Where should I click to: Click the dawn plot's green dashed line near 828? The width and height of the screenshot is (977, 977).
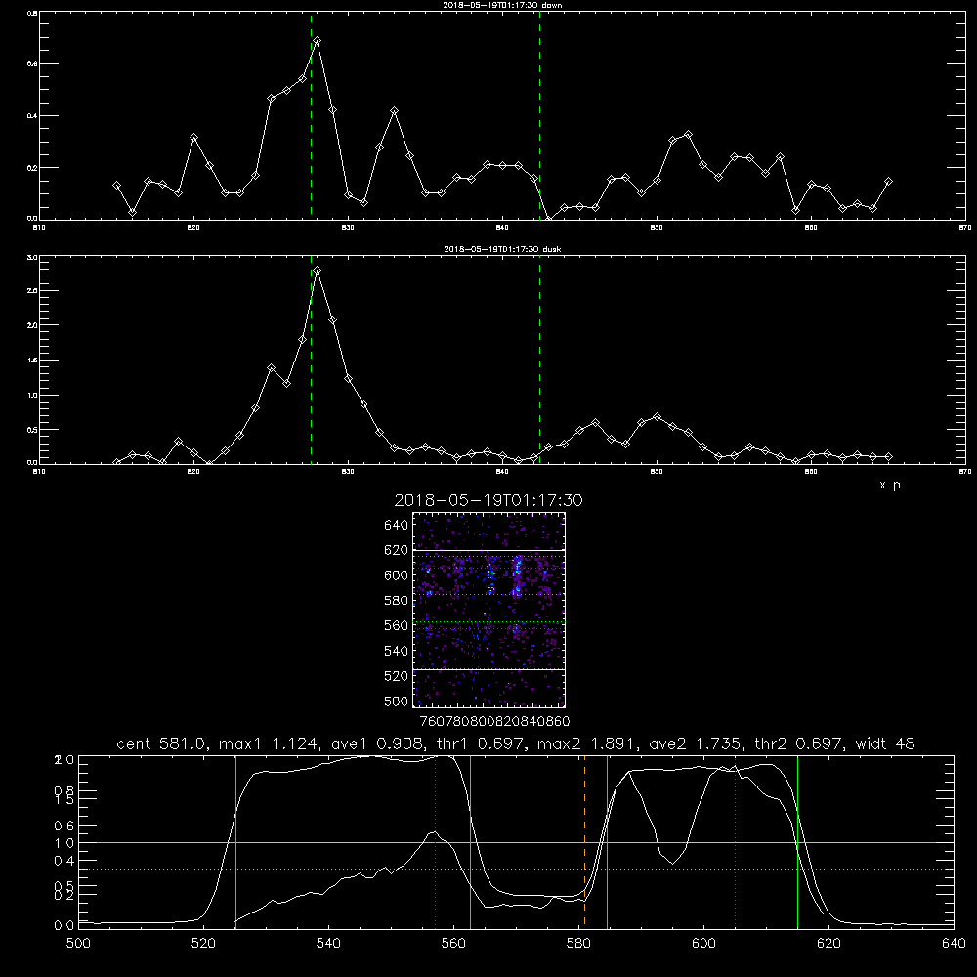click(311, 116)
